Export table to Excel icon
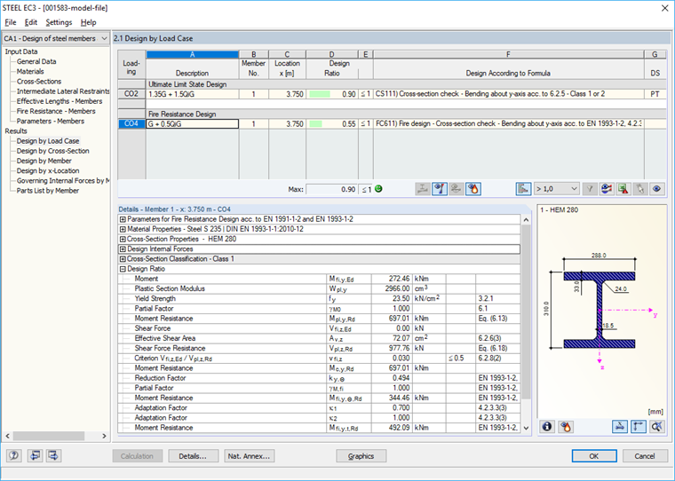The image size is (675, 481). (x=623, y=189)
